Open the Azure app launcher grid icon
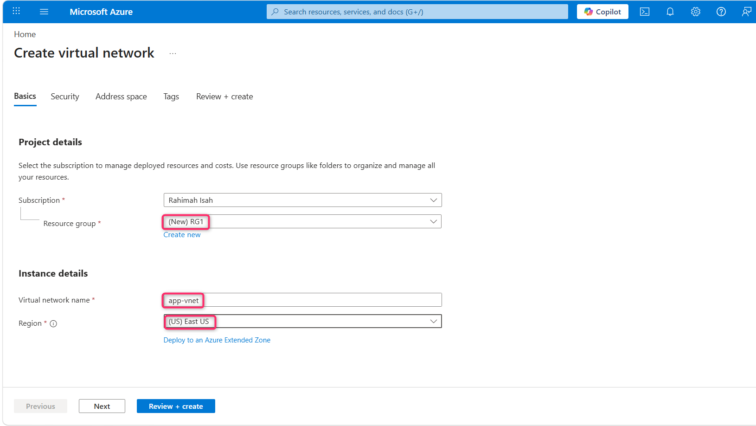Image resolution: width=756 pixels, height=426 pixels. coord(16,11)
